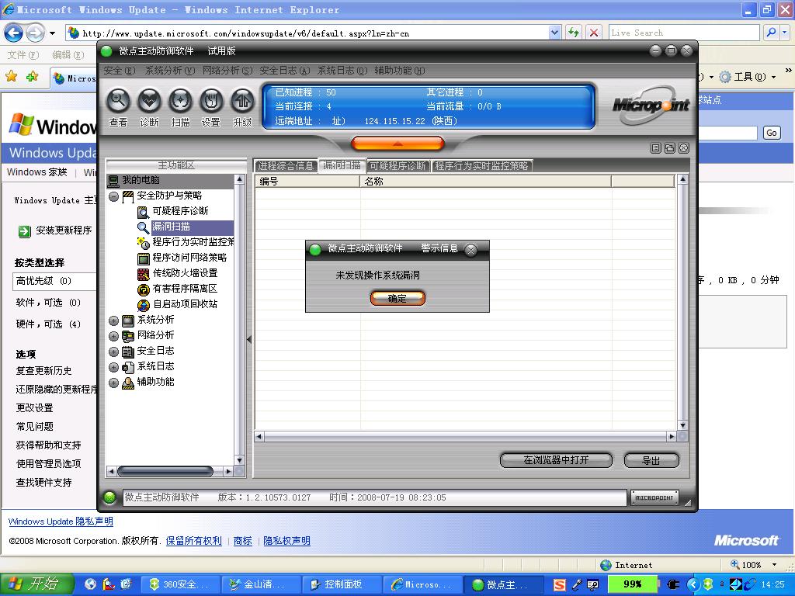Open the 诊断 (diagnose) heart toolbar icon
Viewport: 795px width, 596px height.
(x=150, y=101)
